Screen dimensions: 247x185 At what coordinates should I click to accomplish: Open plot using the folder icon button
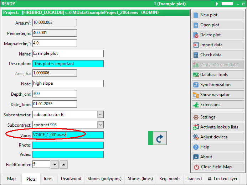(x=196, y=25)
